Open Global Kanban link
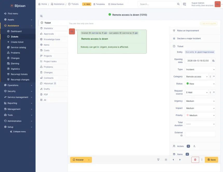Image resolution: width=223 pixels, height=172 pixels. [116, 4]
